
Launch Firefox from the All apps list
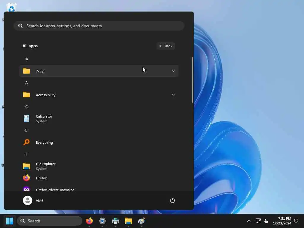(x=26, y=178)
